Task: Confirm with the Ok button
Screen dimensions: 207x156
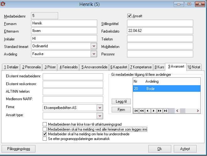Action: [x=160, y=149]
